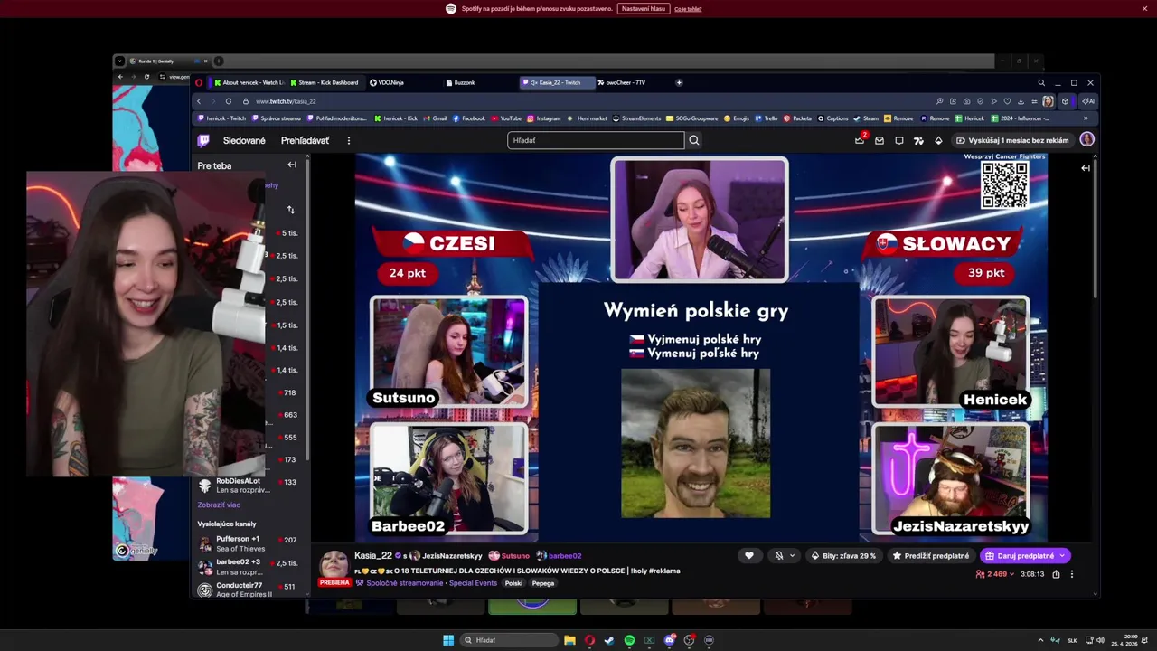Click the Polski tag

(513, 583)
